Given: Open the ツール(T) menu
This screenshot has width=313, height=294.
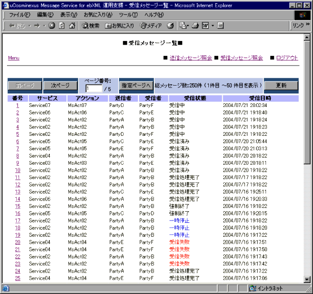Looking at the screenshot, I should (x=128, y=14).
